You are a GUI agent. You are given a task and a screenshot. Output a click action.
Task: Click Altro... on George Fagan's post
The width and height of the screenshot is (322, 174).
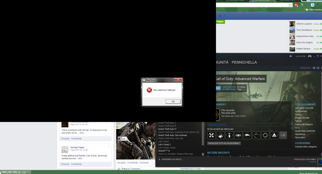click(81, 158)
